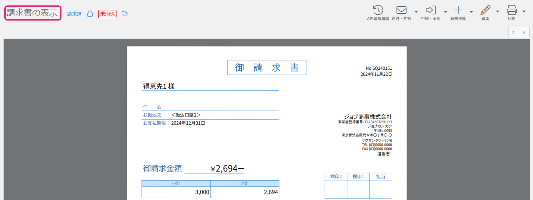Screen dimensions: 533x200
Task: Click the lock icon beside 請求済
Action: tap(90, 14)
